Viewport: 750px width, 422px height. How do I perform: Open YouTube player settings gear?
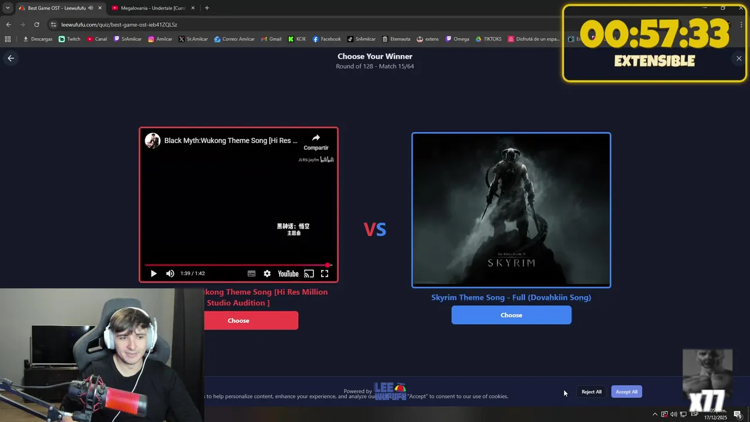(x=267, y=274)
